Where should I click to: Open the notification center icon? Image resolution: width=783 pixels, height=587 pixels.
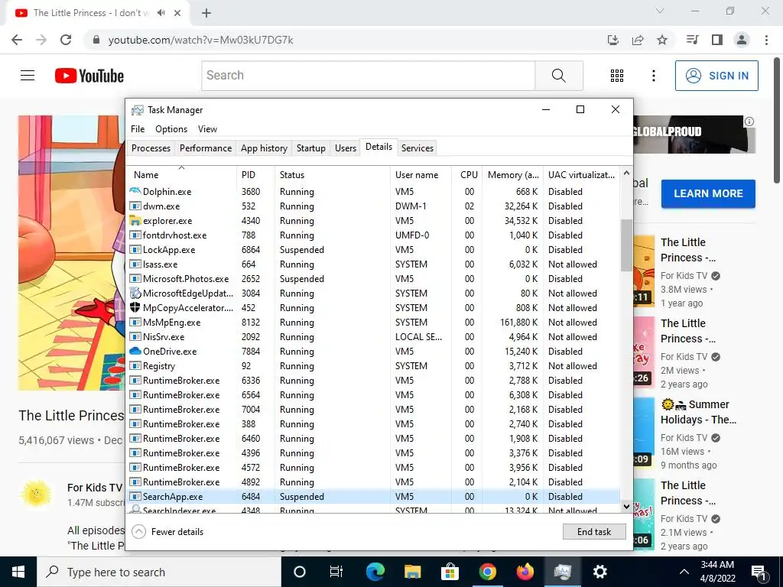pyautogui.click(x=759, y=572)
